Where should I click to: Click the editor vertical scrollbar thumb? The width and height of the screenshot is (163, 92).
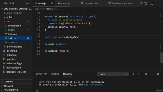[x=161, y=58]
